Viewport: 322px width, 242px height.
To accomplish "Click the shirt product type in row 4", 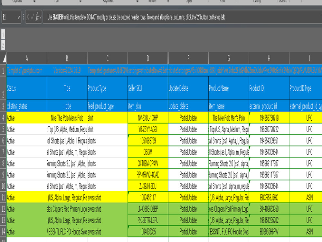I will click(108, 118).
